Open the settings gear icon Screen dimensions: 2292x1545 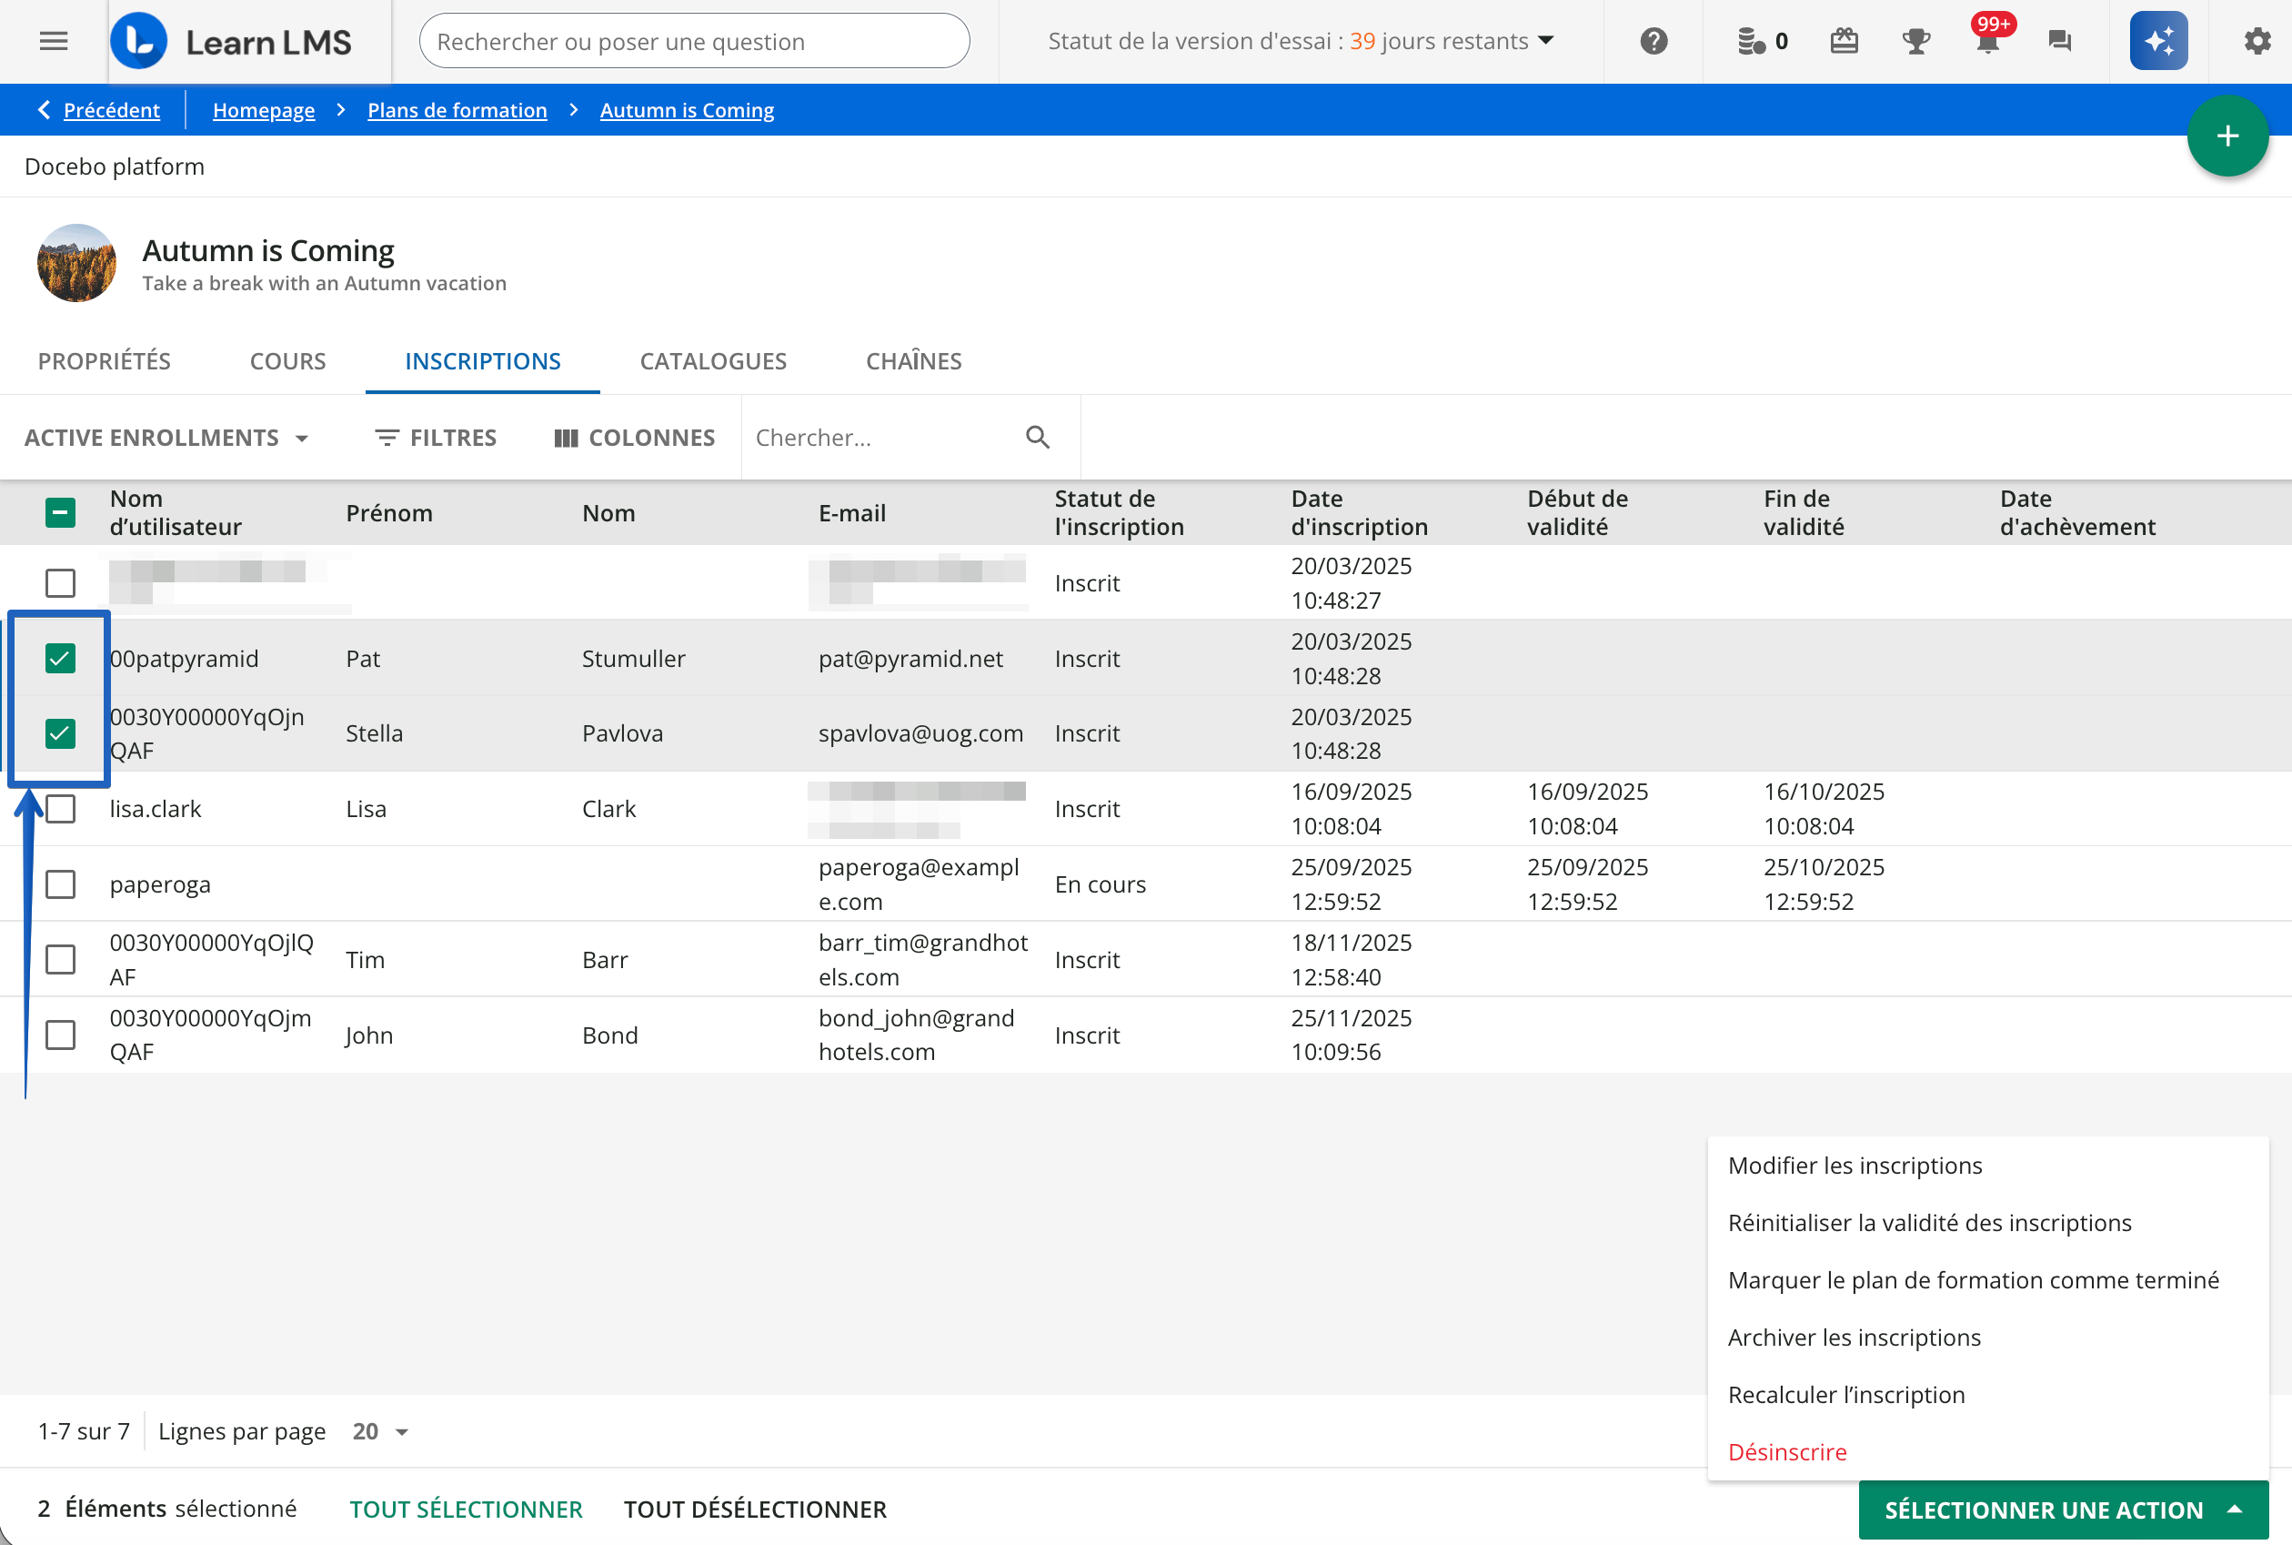2257,41
